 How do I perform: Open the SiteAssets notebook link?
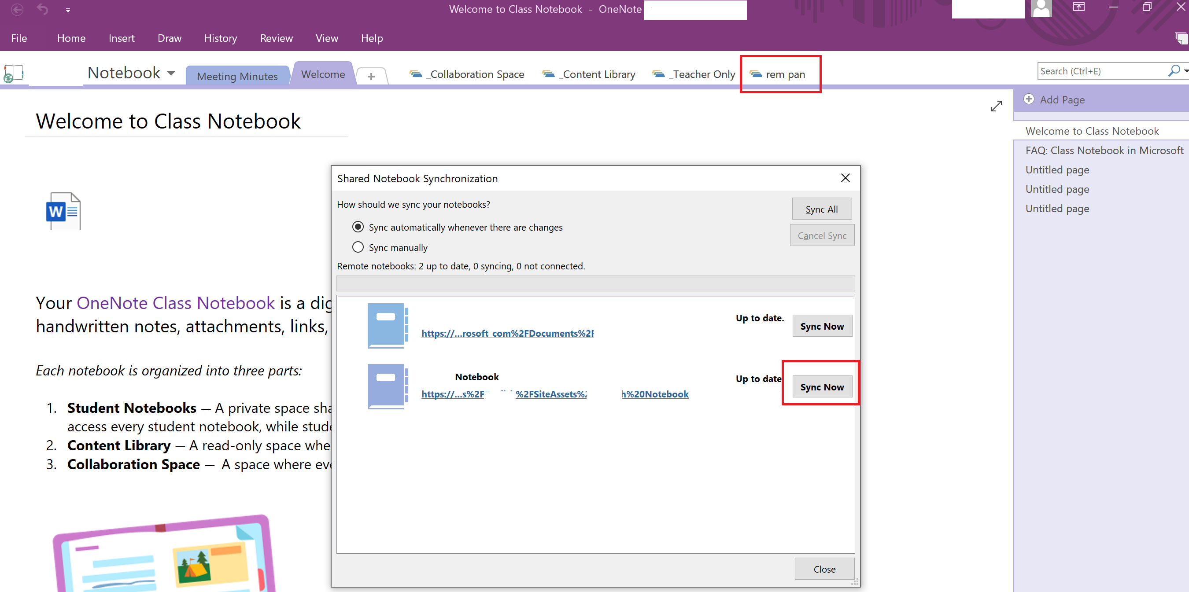(x=552, y=394)
